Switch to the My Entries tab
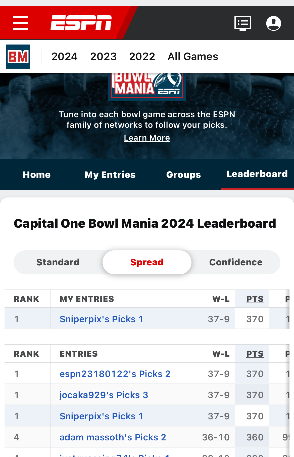This screenshot has width=294, height=457. [x=110, y=175]
